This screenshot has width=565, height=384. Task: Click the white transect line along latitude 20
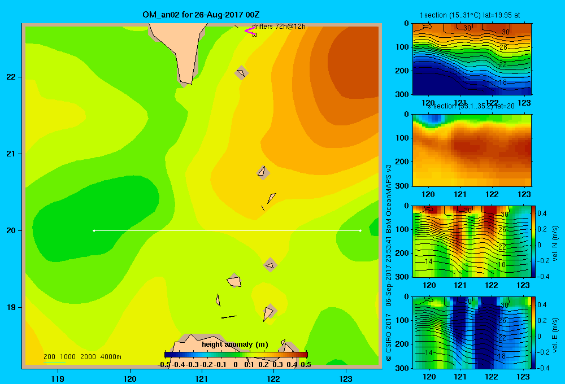point(227,230)
